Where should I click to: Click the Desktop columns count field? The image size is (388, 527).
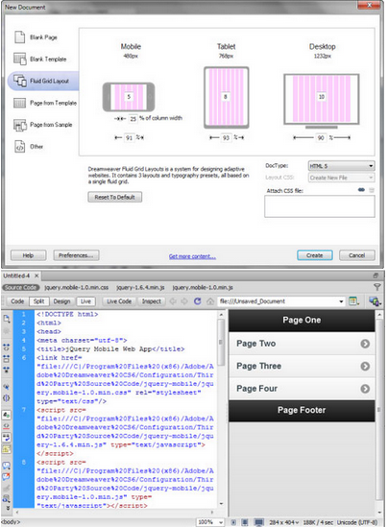[x=322, y=97]
